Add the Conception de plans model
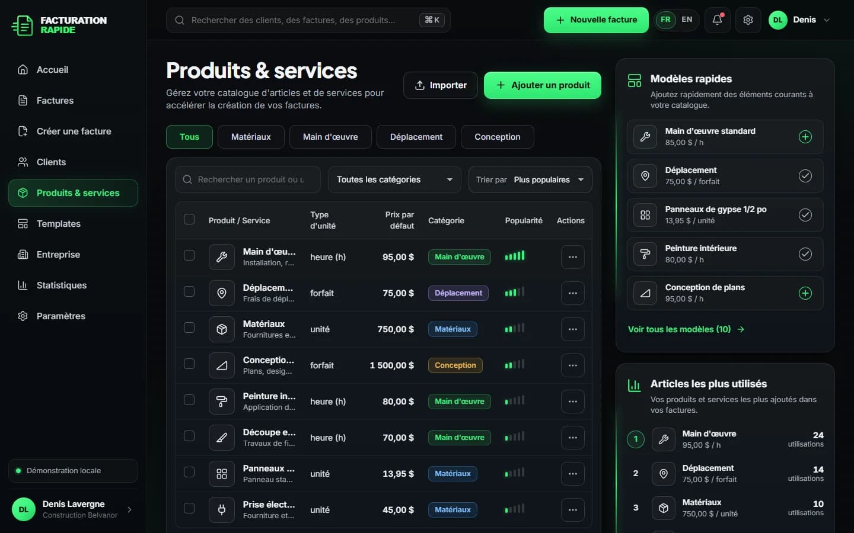854x533 pixels. point(805,293)
